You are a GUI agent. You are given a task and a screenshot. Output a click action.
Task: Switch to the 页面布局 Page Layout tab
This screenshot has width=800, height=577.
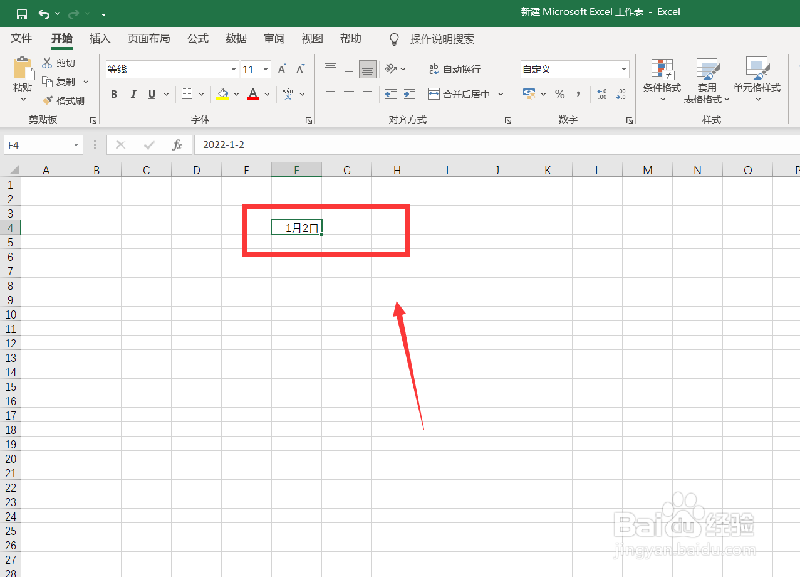(x=148, y=39)
